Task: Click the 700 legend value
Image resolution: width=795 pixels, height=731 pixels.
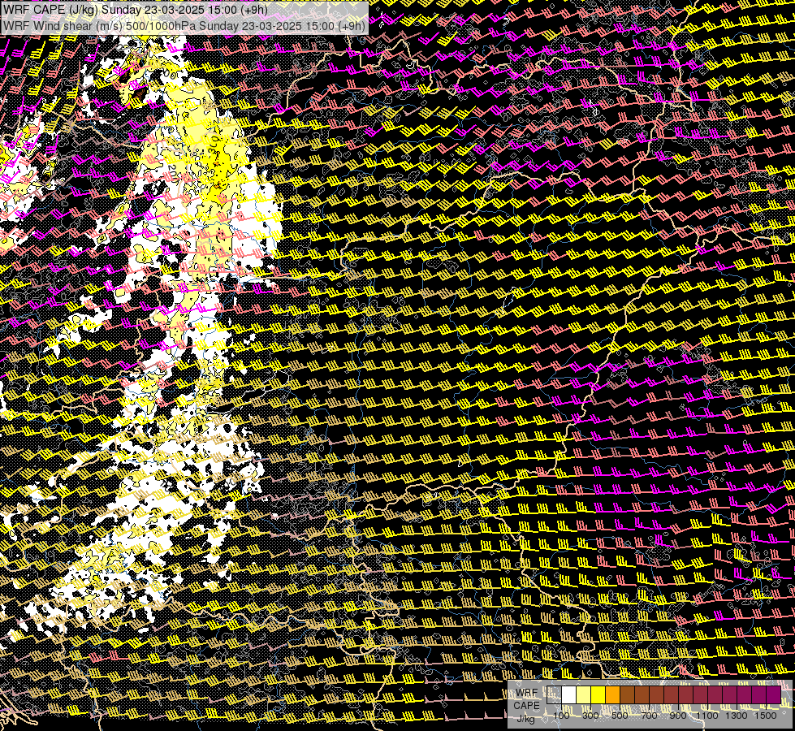Action: coord(649,716)
